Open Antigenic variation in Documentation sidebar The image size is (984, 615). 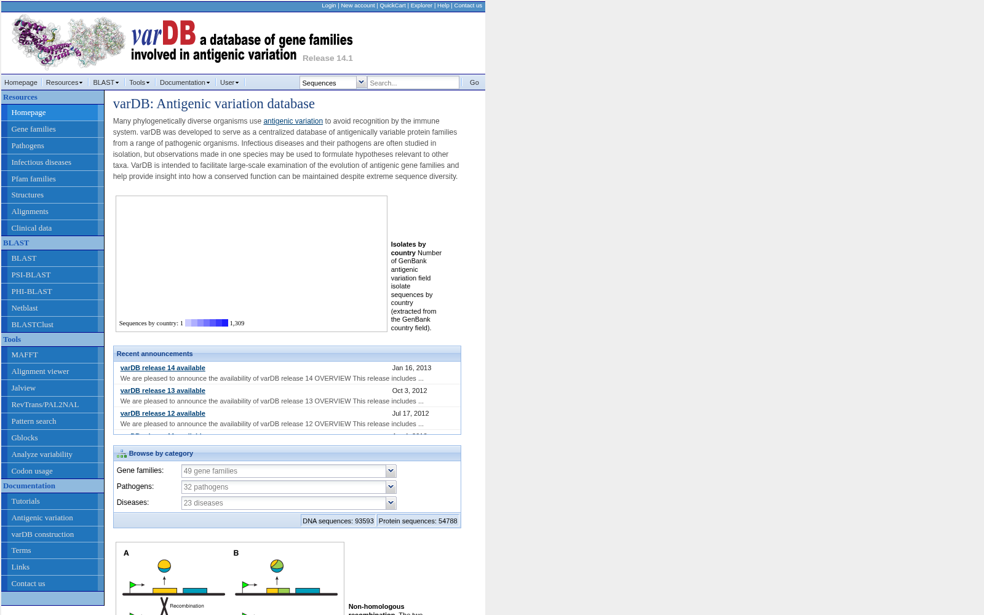coord(52,518)
